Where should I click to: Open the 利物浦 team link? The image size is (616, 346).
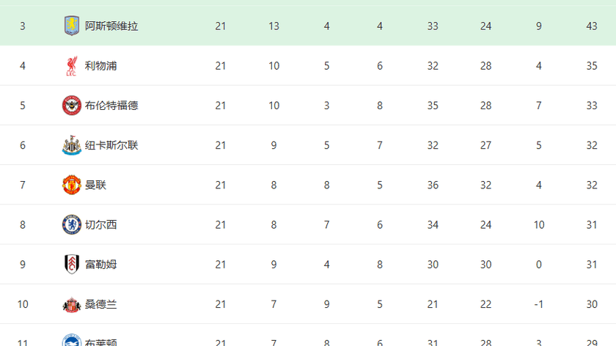[100, 66]
